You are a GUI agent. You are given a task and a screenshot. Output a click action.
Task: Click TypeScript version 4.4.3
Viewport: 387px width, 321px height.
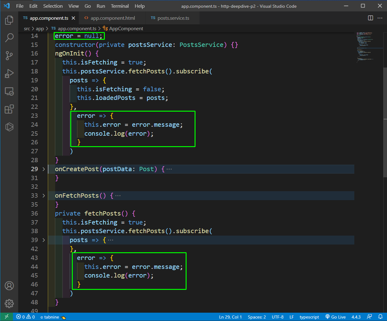pos(356,317)
